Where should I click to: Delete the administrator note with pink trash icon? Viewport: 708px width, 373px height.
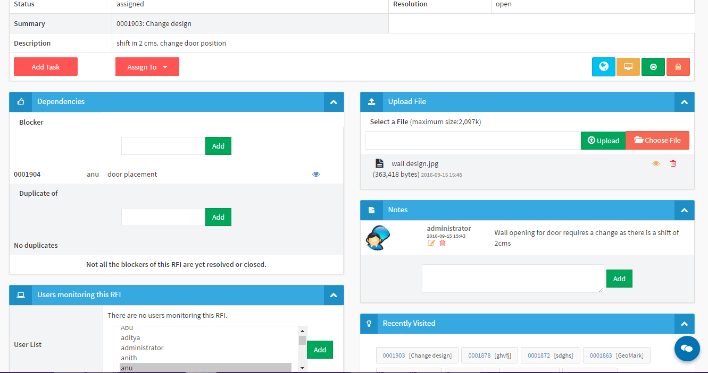tap(443, 243)
